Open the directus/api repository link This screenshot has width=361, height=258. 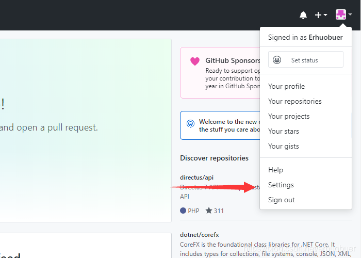pyautogui.click(x=196, y=178)
